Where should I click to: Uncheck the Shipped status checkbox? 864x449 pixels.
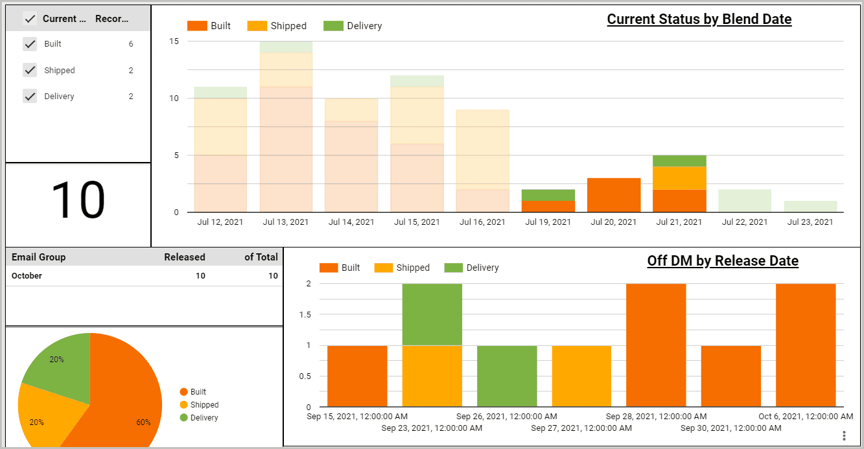tap(30, 70)
